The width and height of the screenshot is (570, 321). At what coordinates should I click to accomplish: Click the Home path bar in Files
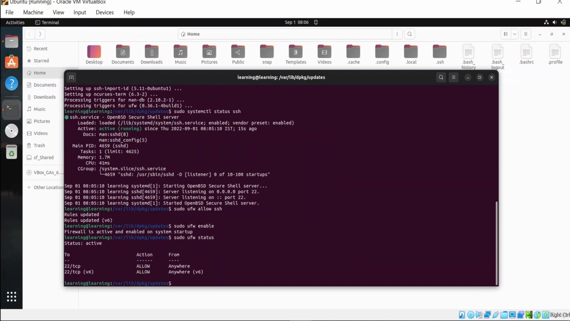point(285,34)
